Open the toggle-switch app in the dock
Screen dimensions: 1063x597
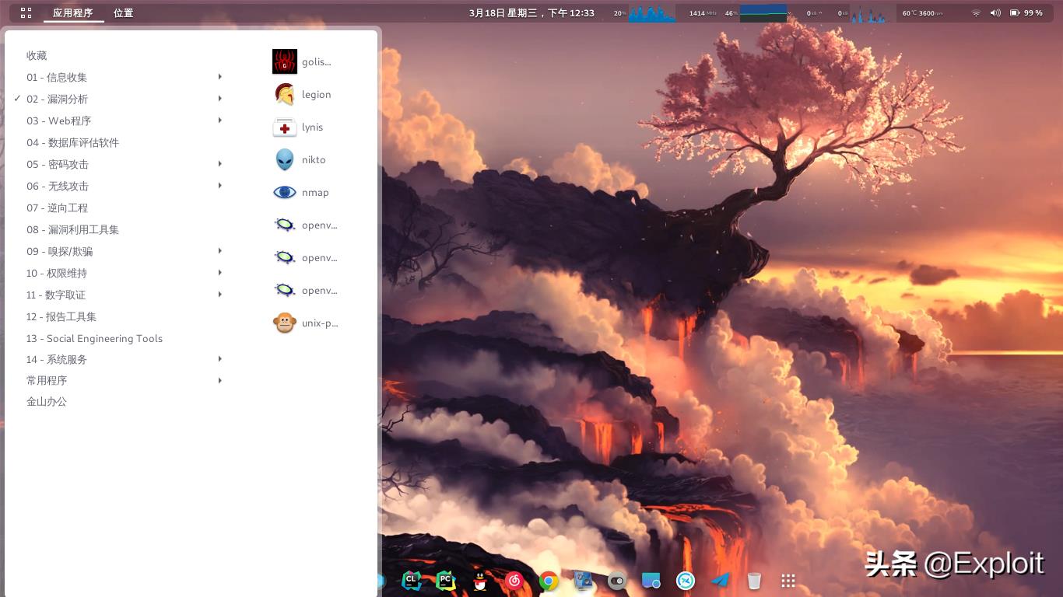(616, 581)
